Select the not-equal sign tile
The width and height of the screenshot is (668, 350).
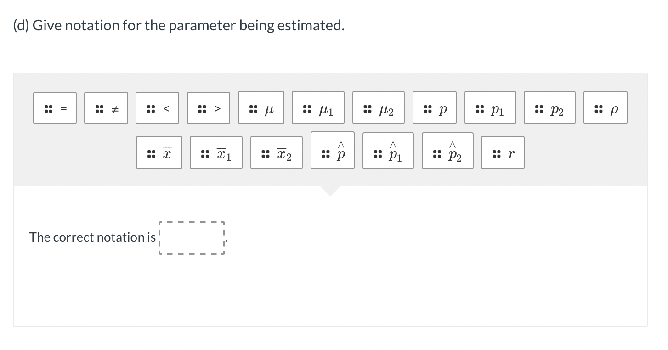point(106,107)
